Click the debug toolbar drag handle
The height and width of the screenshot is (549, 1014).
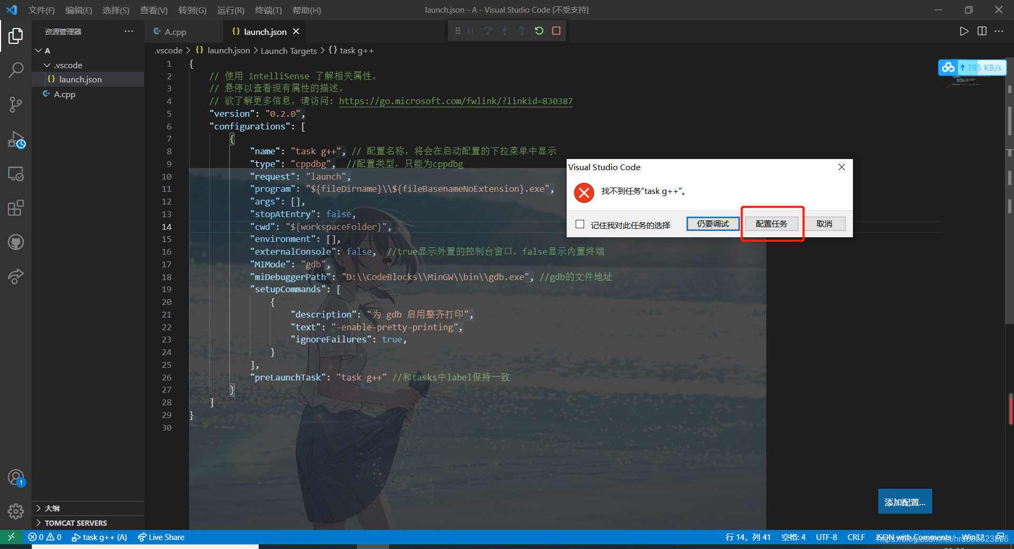click(x=457, y=31)
